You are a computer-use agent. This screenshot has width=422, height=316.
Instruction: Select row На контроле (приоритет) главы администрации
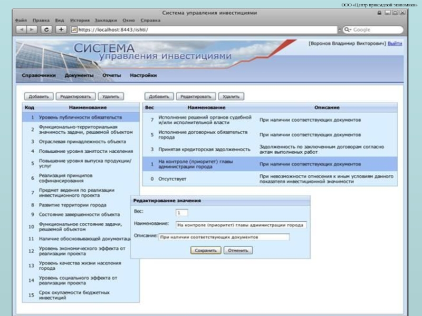270,164
